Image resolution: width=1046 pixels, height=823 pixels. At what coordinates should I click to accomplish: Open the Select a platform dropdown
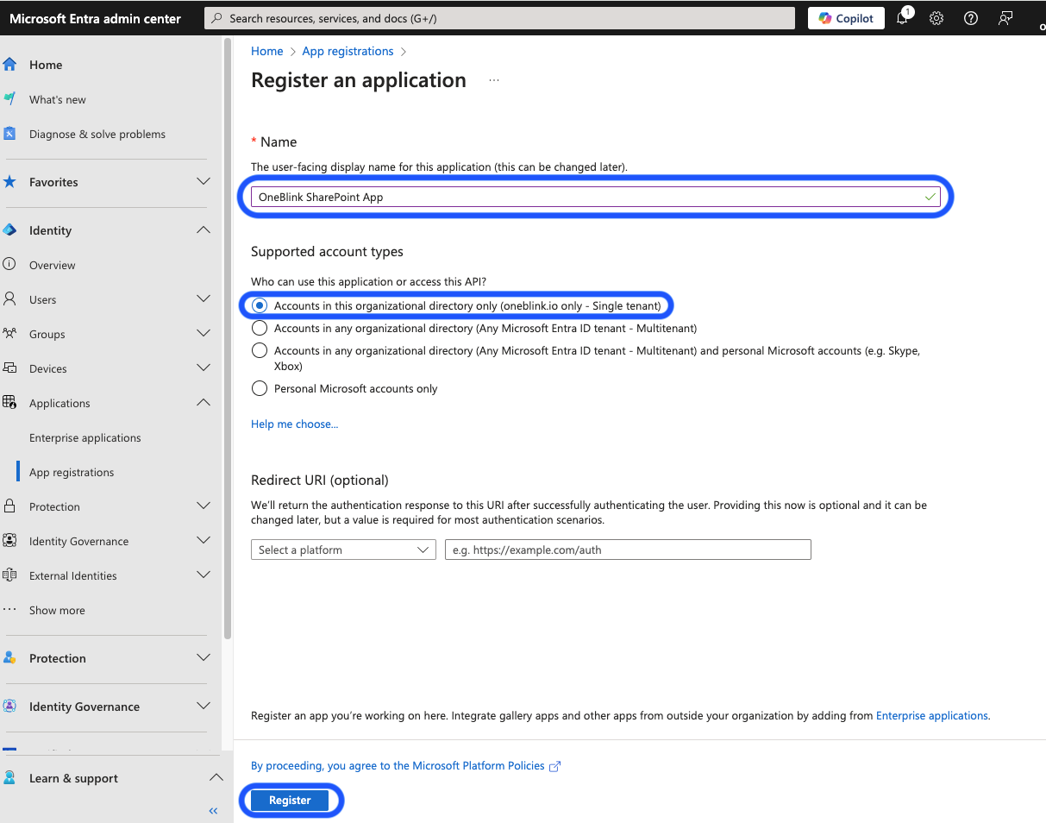coord(343,550)
